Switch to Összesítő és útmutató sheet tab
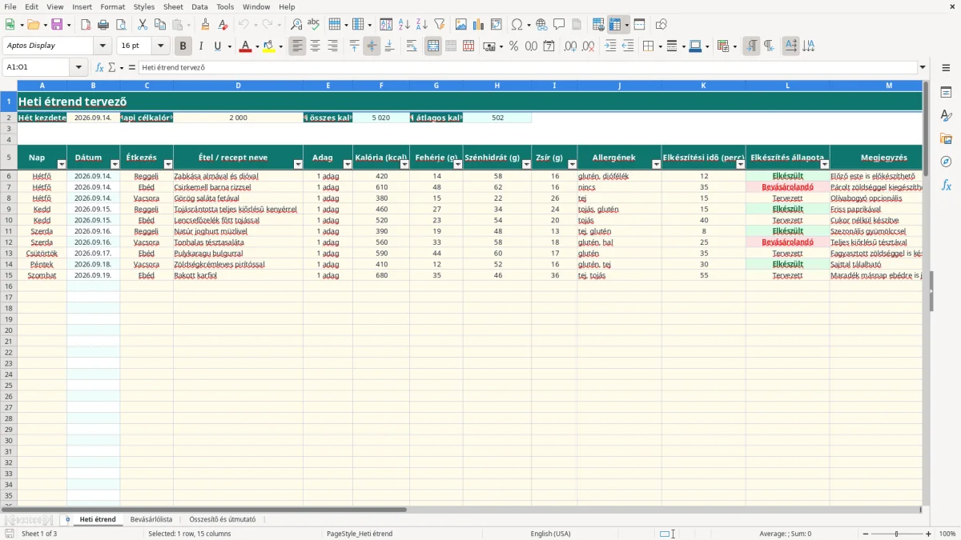 pyautogui.click(x=223, y=519)
